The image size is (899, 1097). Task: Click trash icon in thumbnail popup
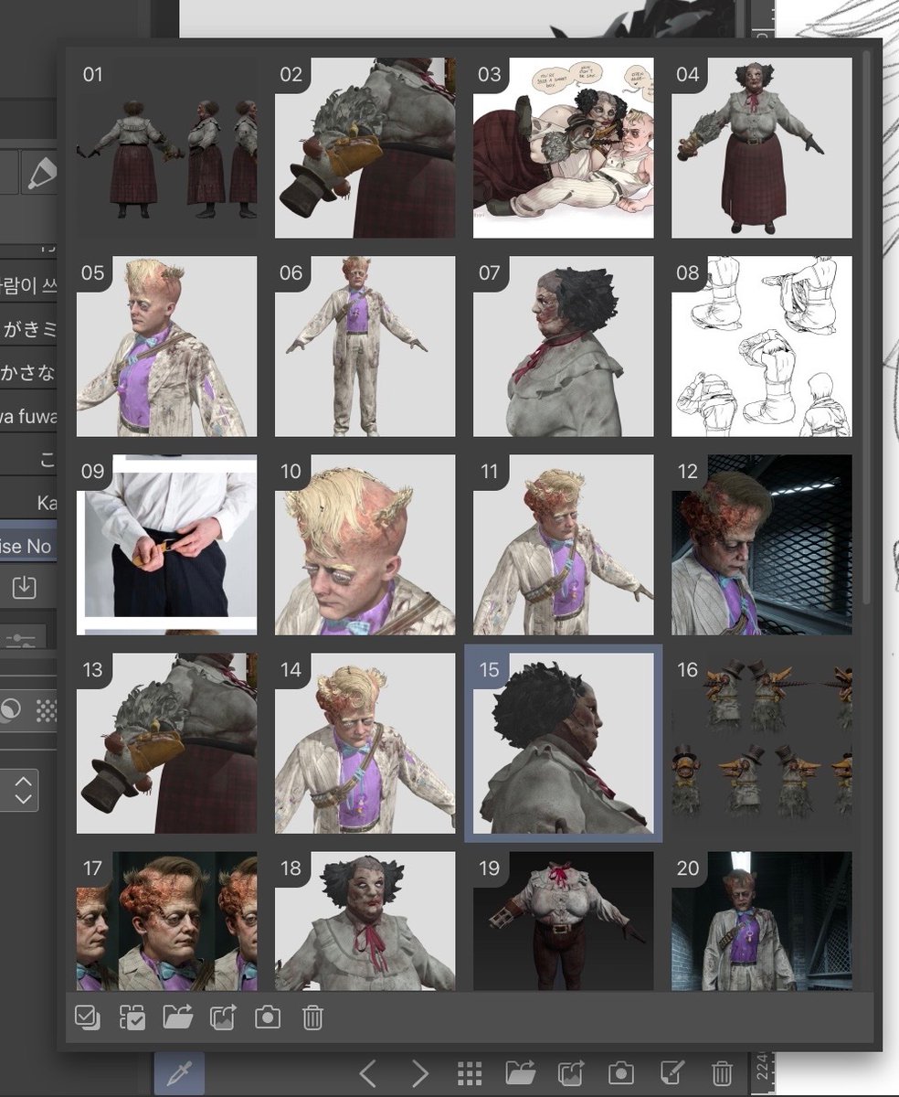point(312,1017)
